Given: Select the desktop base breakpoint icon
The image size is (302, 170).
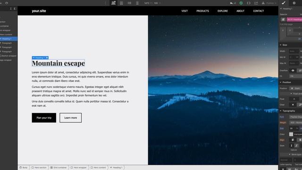Looking at the screenshot, I should coord(113,3).
